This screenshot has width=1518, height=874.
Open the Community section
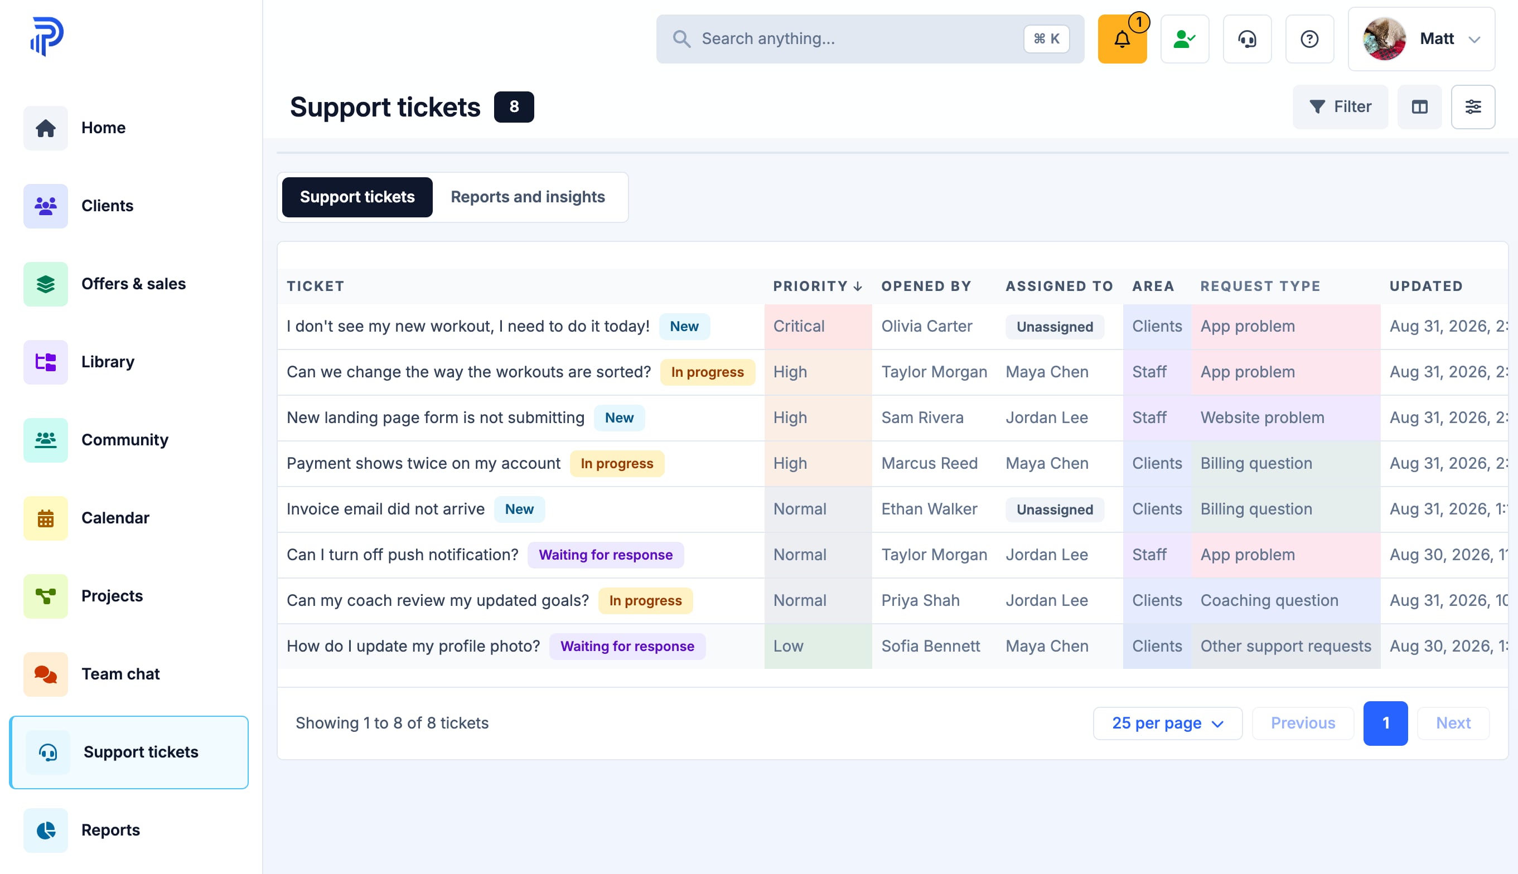pos(129,440)
